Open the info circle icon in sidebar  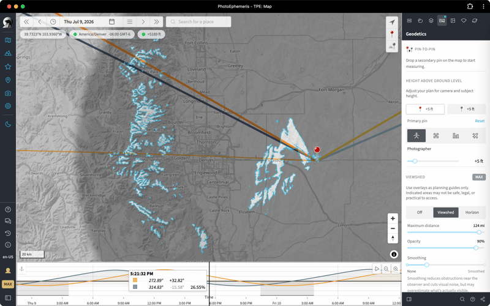pos(8,245)
